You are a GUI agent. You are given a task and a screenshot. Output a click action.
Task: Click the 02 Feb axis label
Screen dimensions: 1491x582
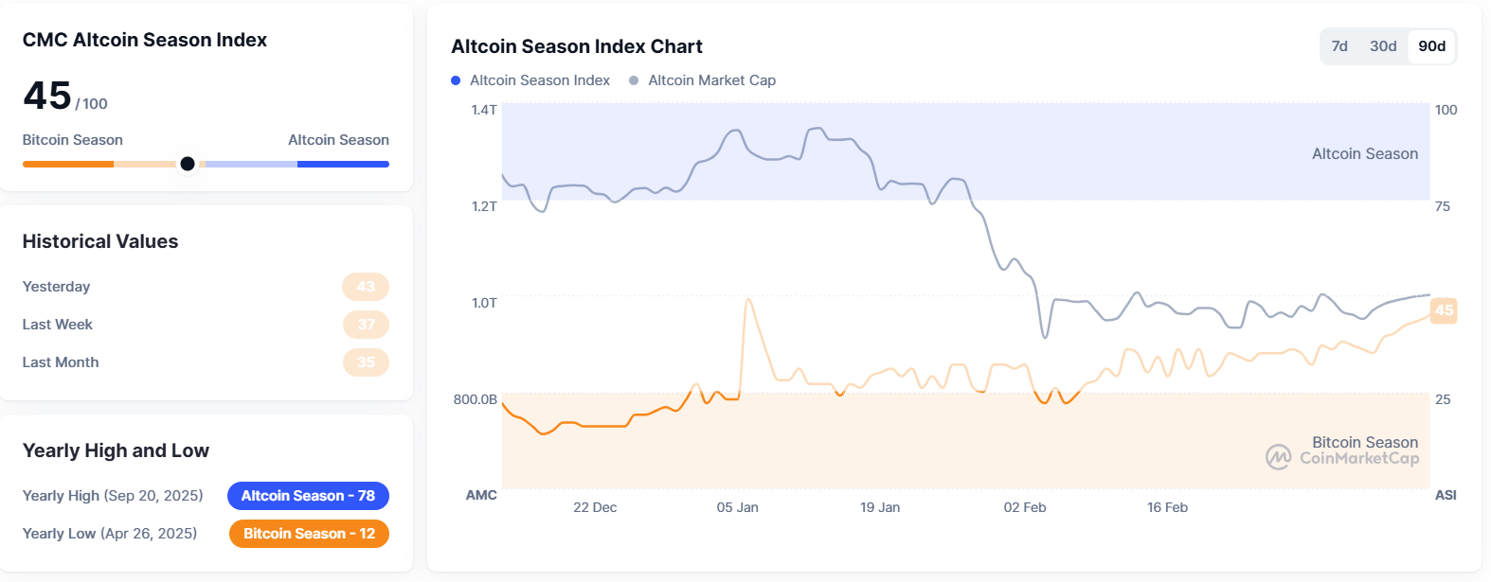point(1025,507)
